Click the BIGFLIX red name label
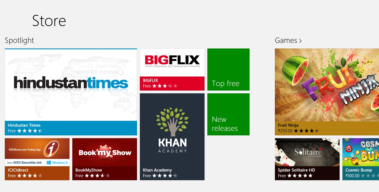 click(x=151, y=80)
